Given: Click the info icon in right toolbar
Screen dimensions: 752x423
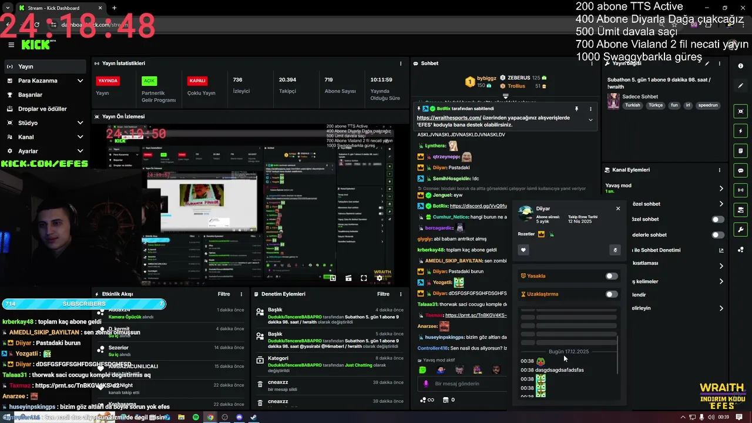Looking at the screenshot, I should tap(741, 66).
